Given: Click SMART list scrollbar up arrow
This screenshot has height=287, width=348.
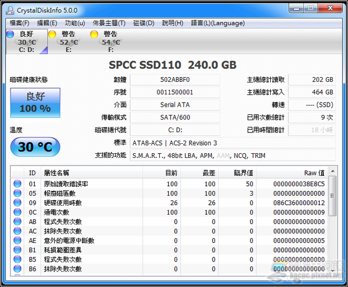Looking at the screenshot, I should (x=333, y=171).
